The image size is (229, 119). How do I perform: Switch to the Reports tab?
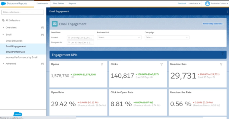point(72,4)
